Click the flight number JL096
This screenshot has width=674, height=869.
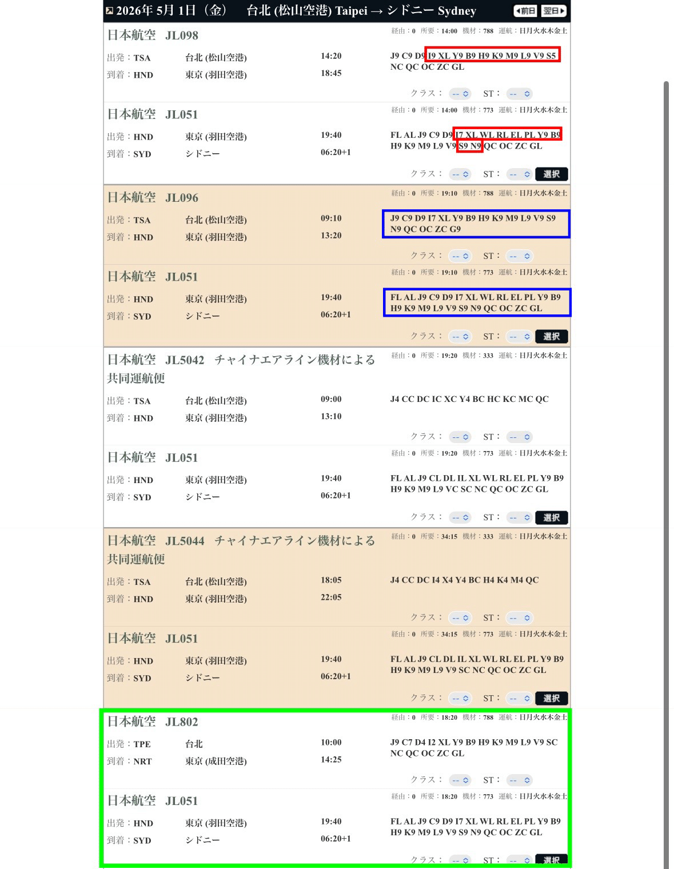point(182,198)
